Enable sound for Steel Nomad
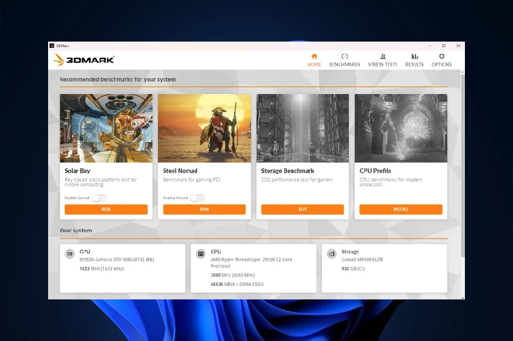Screen dimensions: 513x341 (198, 198)
